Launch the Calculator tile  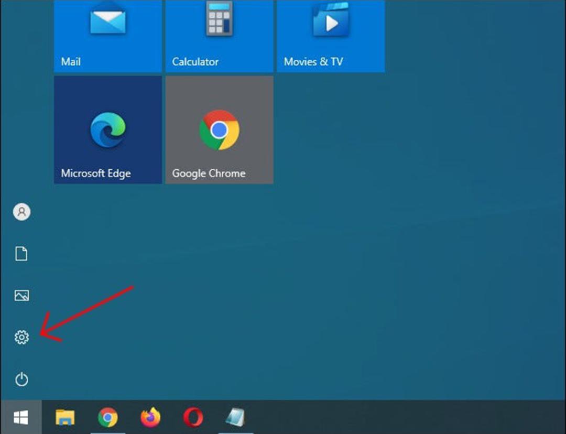point(219,36)
